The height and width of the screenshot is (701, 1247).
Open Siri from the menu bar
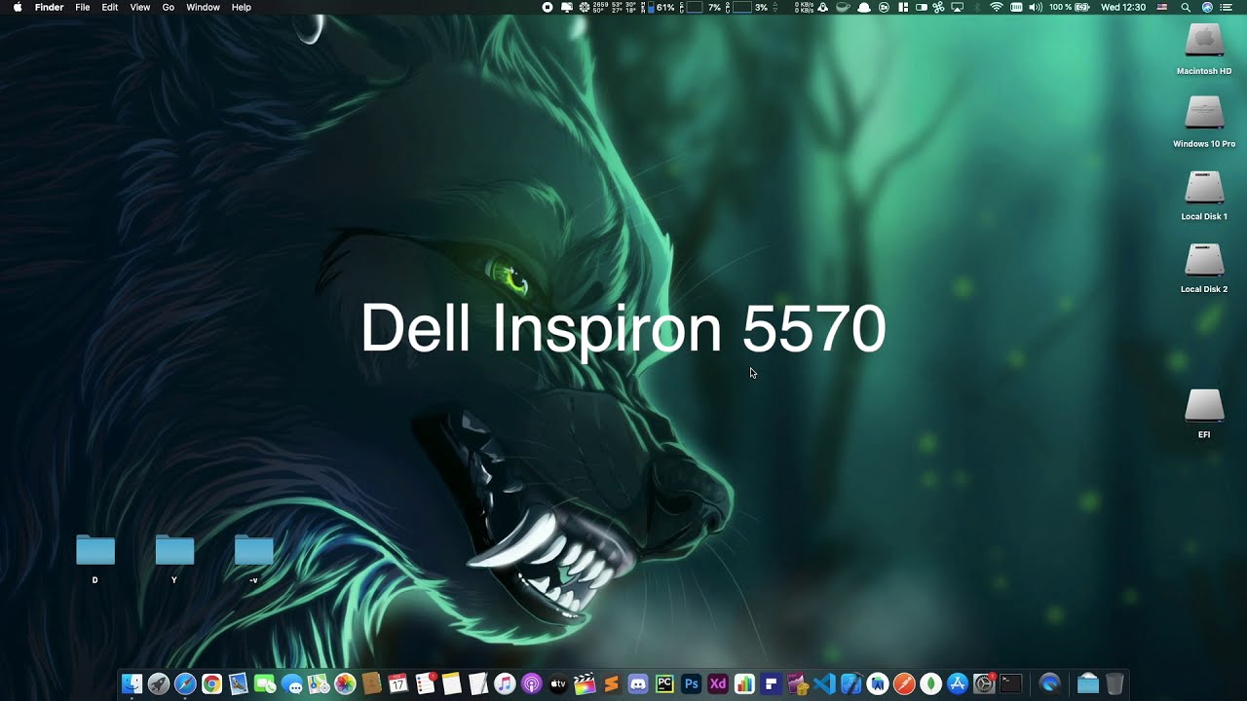tap(1207, 7)
